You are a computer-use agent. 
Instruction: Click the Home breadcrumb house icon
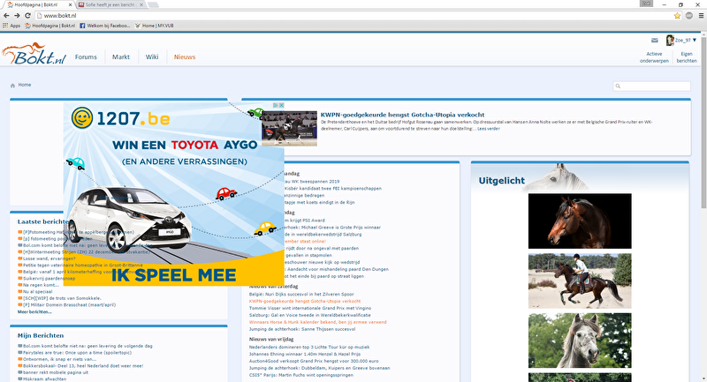(x=12, y=85)
